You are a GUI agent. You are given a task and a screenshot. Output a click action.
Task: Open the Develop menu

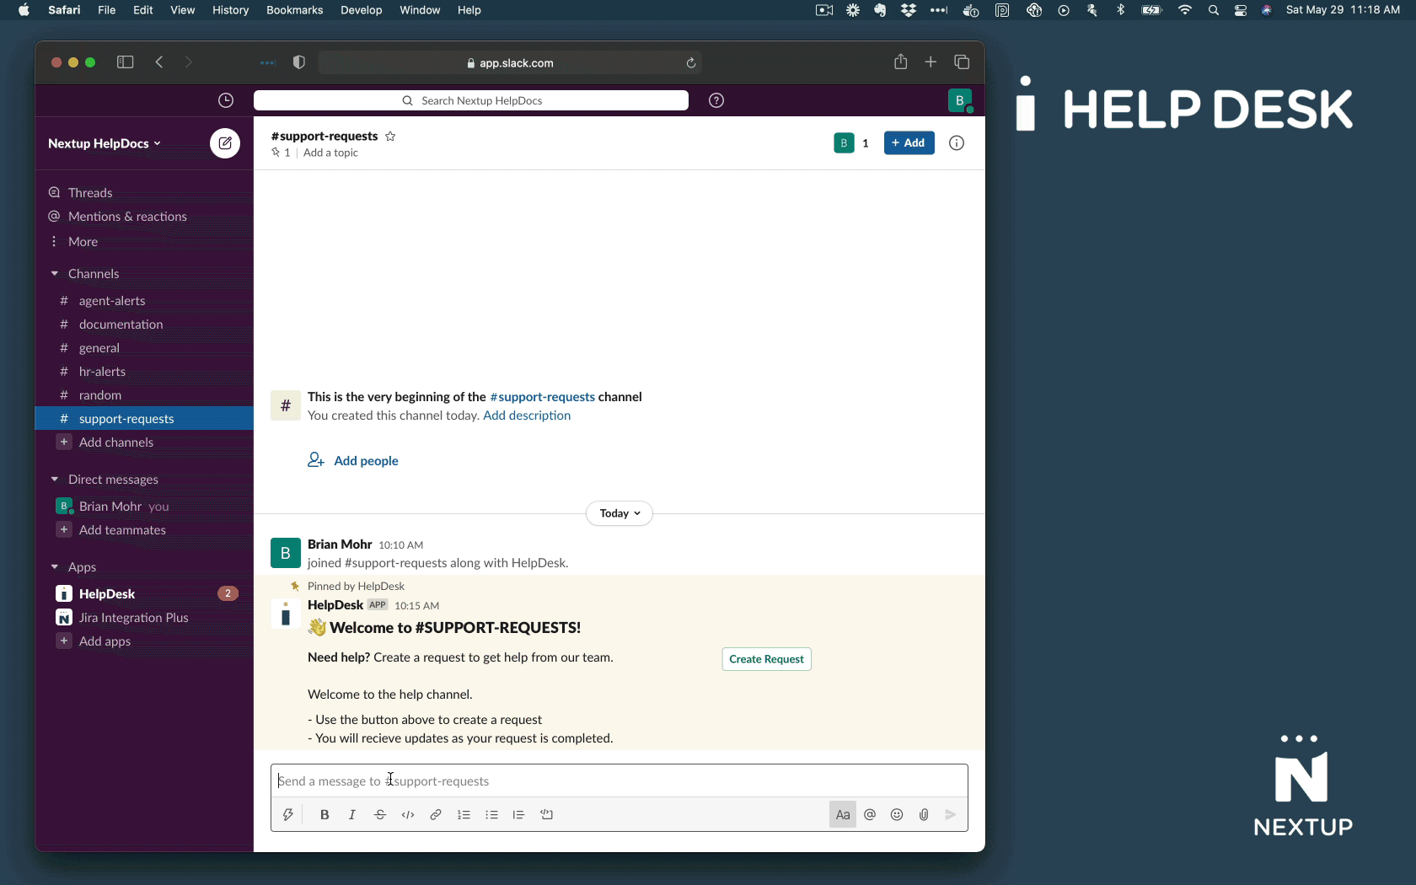click(x=362, y=10)
